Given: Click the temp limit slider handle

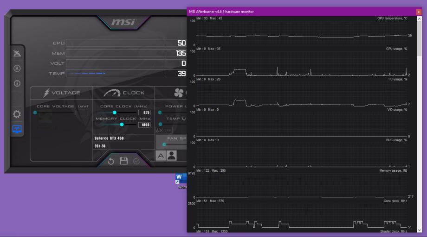Looking at the screenshot, I should [161, 124].
